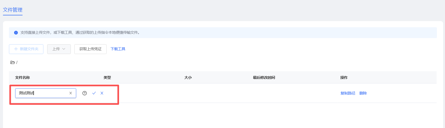445x128 pixels.
Task: Click the blue info icon in banner
Action: pyautogui.click(x=16, y=33)
